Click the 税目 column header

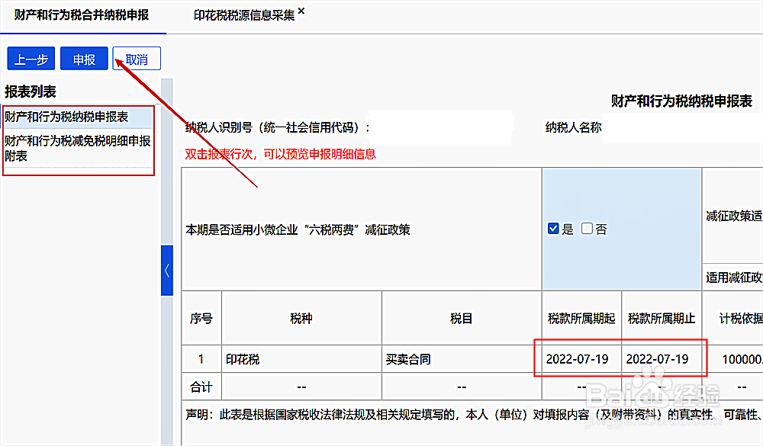pos(462,319)
